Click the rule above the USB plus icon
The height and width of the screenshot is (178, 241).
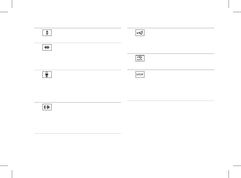pos(171,28)
